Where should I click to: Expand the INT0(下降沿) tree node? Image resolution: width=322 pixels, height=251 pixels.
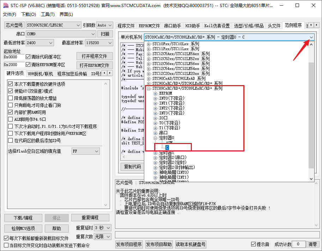coord(155,98)
